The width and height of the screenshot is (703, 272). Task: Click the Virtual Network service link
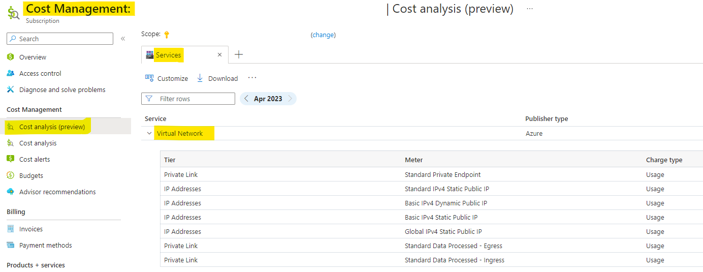[x=180, y=133]
